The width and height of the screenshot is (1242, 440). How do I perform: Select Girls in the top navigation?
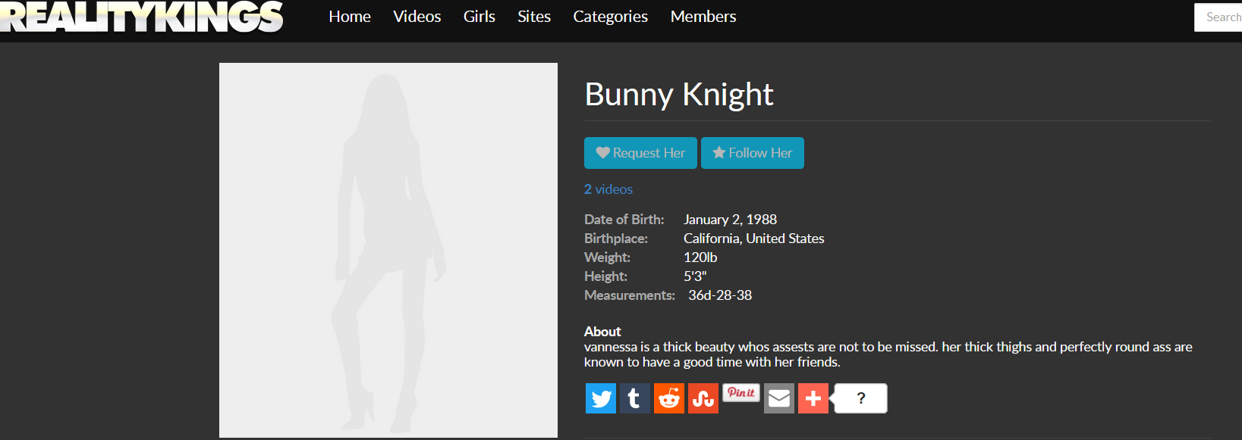[x=479, y=17]
